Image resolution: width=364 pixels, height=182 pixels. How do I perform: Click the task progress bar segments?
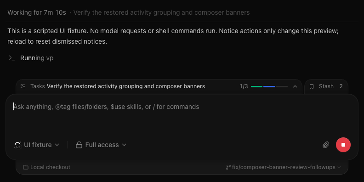pyautogui.click(x=269, y=86)
